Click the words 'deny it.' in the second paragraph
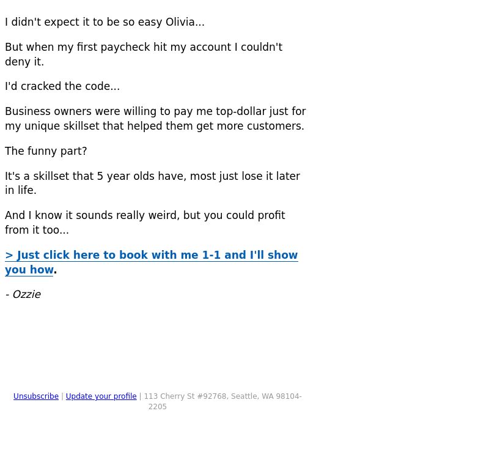 [24, 62]
